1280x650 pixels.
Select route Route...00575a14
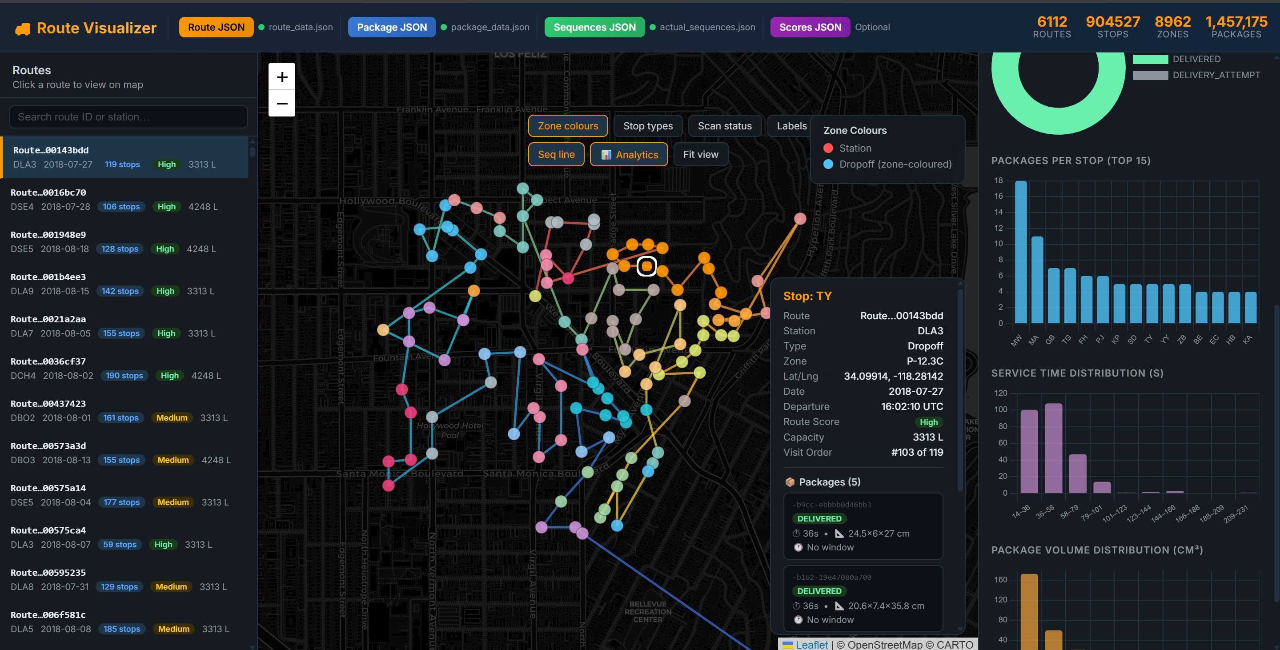(x=125, y=495)
